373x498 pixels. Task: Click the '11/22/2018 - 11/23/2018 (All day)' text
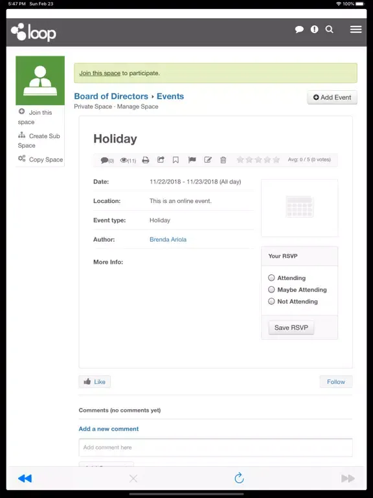tap(196, 182)
